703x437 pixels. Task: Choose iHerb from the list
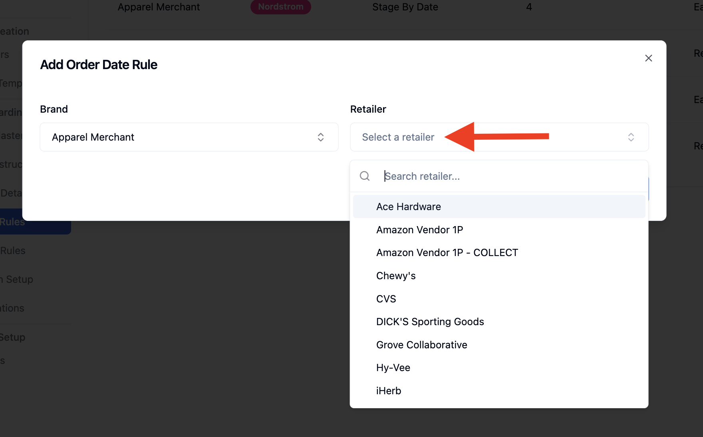click(x=499, y=391)
